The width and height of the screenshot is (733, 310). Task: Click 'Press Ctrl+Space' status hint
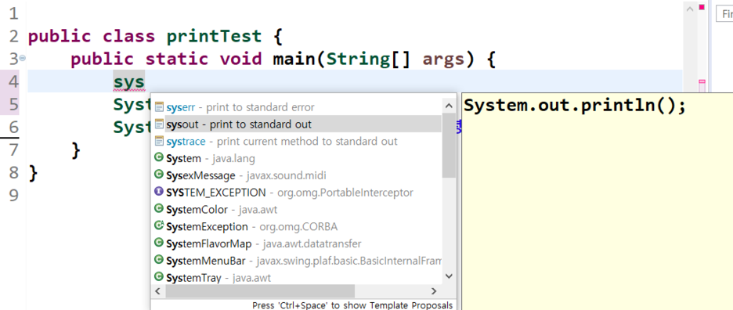[x=352, y=305]
